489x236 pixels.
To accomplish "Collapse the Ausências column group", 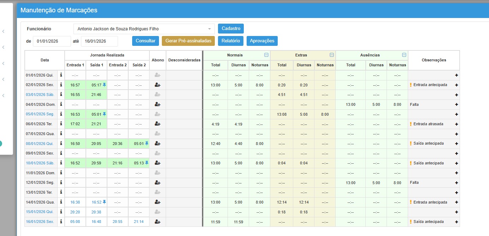I will point(404,55).
